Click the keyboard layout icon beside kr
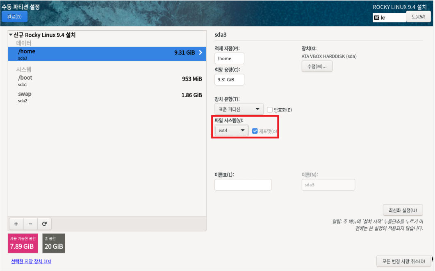The height and width of the screenshot is (271, 435). pos(376,18)
